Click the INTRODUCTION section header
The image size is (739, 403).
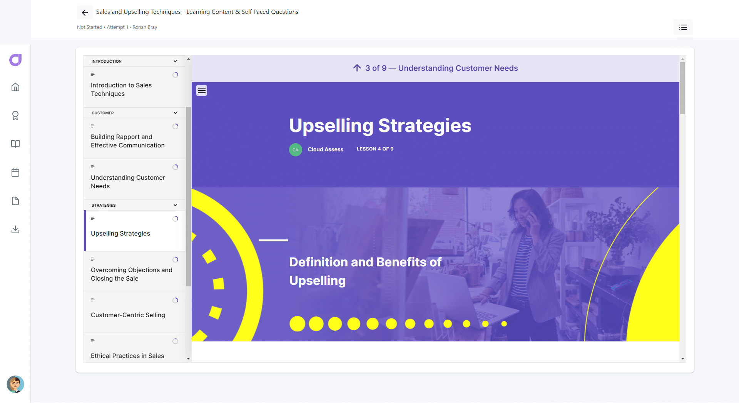pos(134,61)
